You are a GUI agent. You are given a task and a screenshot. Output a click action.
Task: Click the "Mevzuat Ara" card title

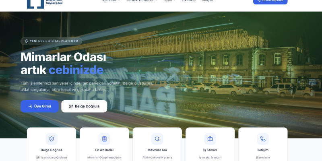157,150
